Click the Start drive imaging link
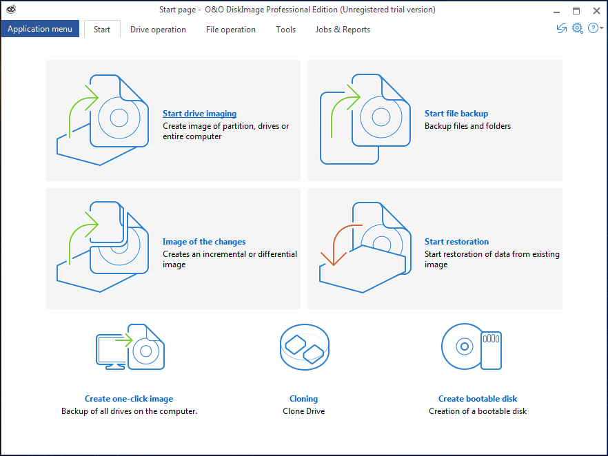608x456 pixels. pyautogui.click(x=199, y=114)
